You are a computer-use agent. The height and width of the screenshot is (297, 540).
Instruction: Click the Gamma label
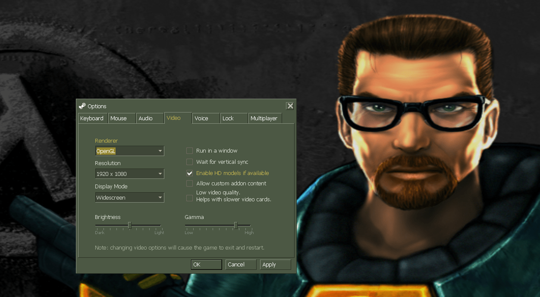click(x=194, y=217)
